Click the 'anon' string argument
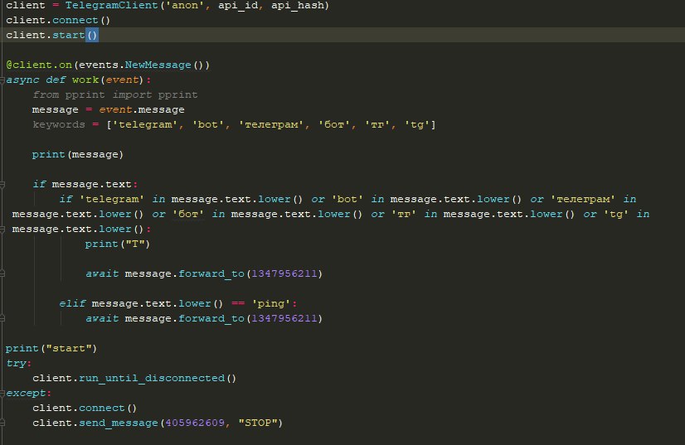 185,5
